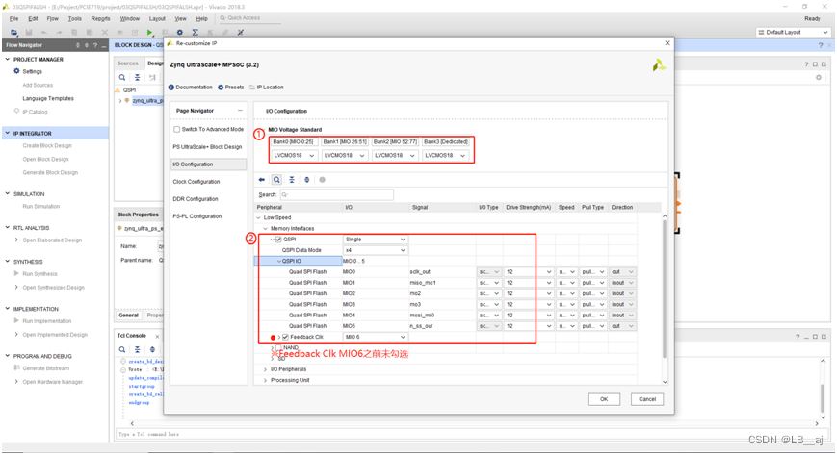This screenshot has height=455, width=837.
Task: Click grey circle icon in I/O Configuration toolbar
Action: click(x=322, y=180)
